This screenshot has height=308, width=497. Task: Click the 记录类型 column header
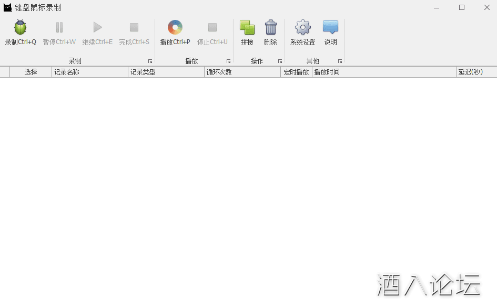pos(166,72)
